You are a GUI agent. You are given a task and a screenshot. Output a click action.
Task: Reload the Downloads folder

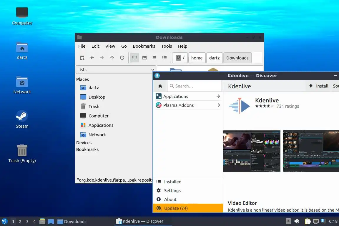[x=122, y=58]
